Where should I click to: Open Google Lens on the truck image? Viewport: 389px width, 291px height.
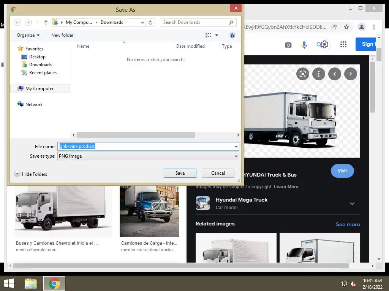click(303, 74)
